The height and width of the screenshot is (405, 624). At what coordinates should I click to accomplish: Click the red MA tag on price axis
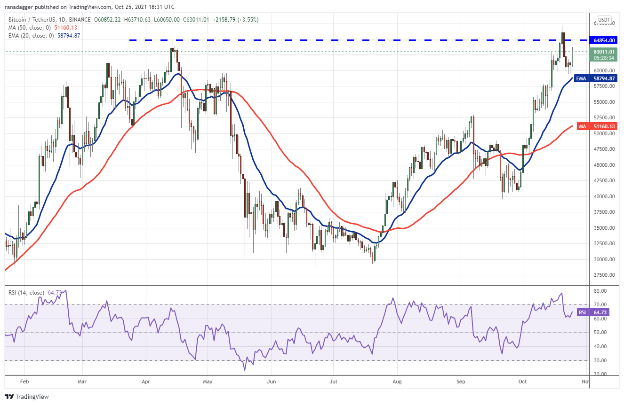(x=582, y=126)
